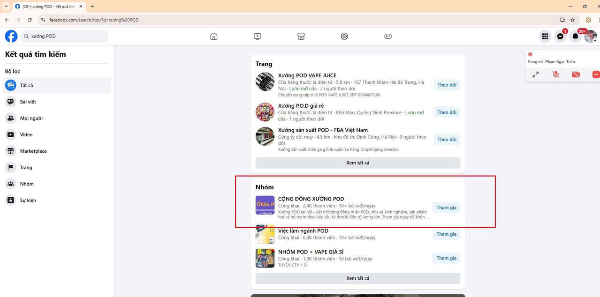Open the install app icon in address bar
Viewport: 600px width, 297px height.
pos(562,20)
